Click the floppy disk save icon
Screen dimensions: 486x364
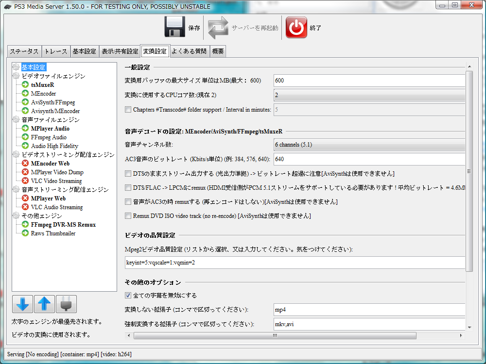174,27
